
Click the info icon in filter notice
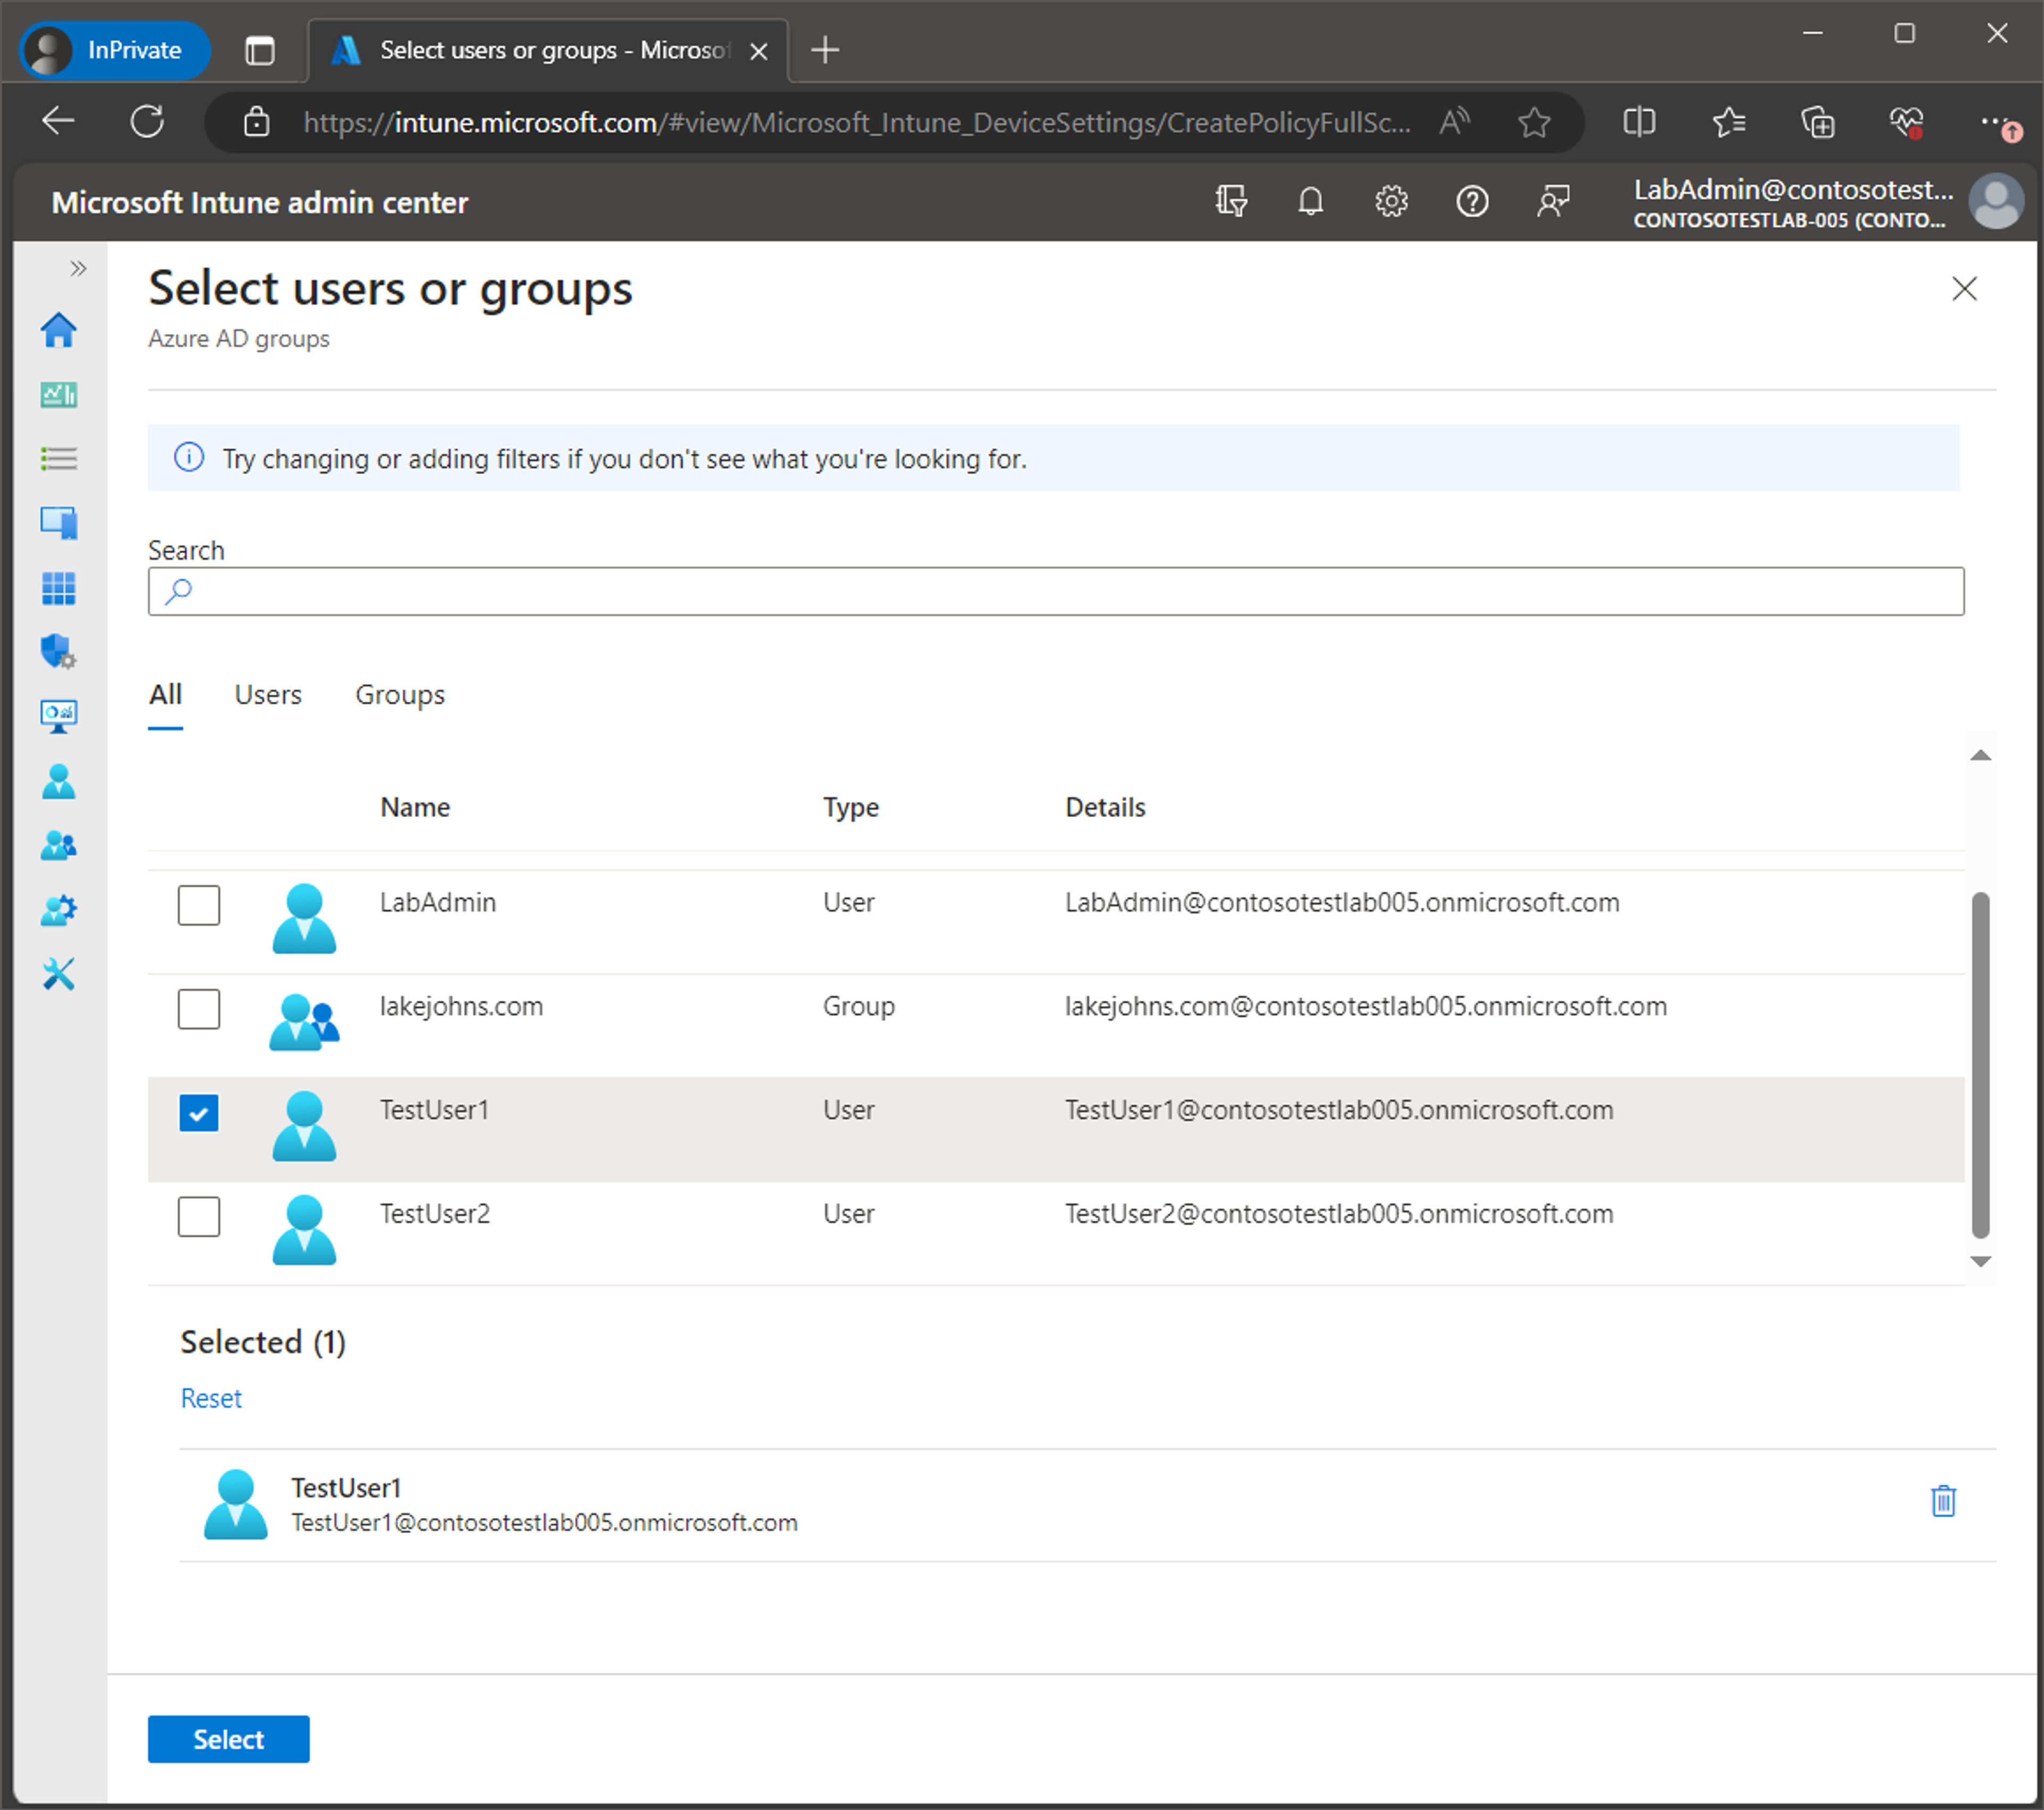coord(189,458)
